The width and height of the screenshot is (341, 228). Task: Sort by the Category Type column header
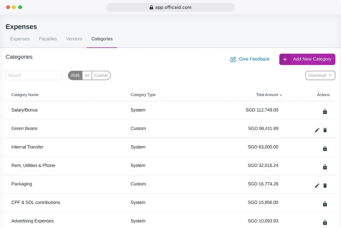click(143, 95)
